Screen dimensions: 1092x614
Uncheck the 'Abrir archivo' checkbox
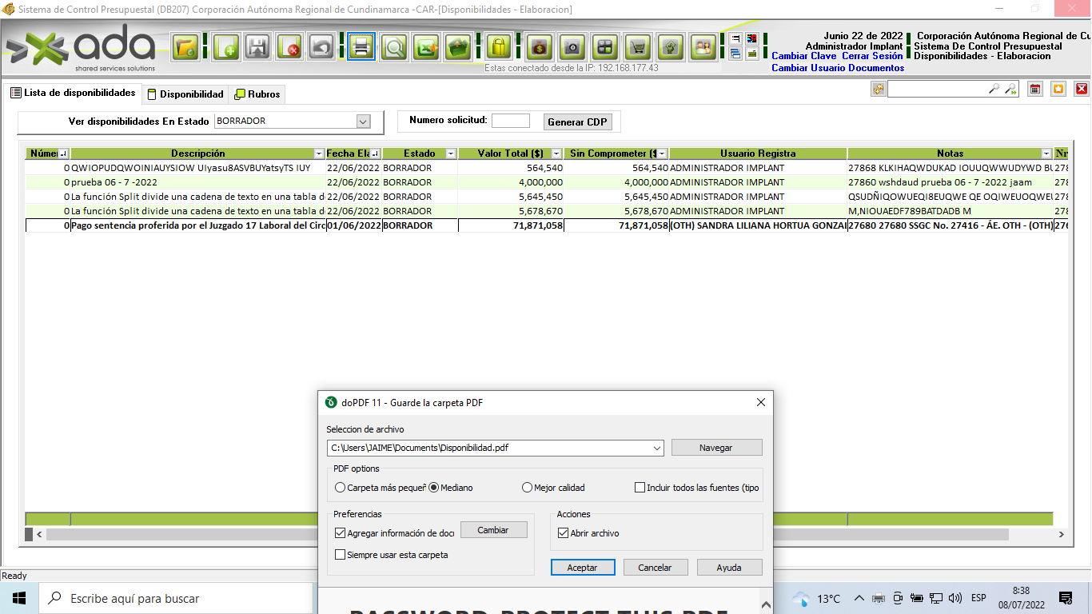point(563,533)
